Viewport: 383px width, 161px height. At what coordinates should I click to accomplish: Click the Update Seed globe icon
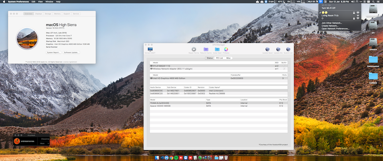point(267,50)
